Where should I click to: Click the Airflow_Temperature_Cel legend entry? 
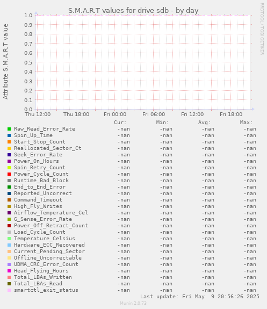[x=51, y=213]
